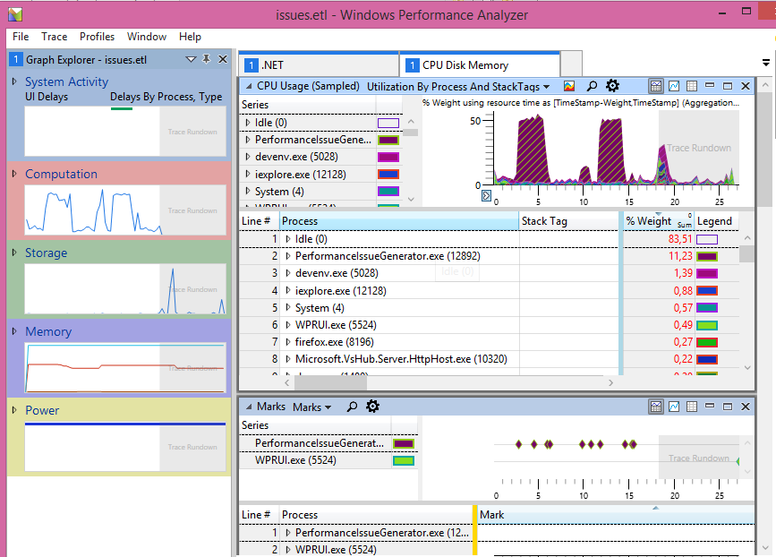776x557 pixels.
Task: Click the System (4) series color swatch
Action: click(x=388, y=191)
